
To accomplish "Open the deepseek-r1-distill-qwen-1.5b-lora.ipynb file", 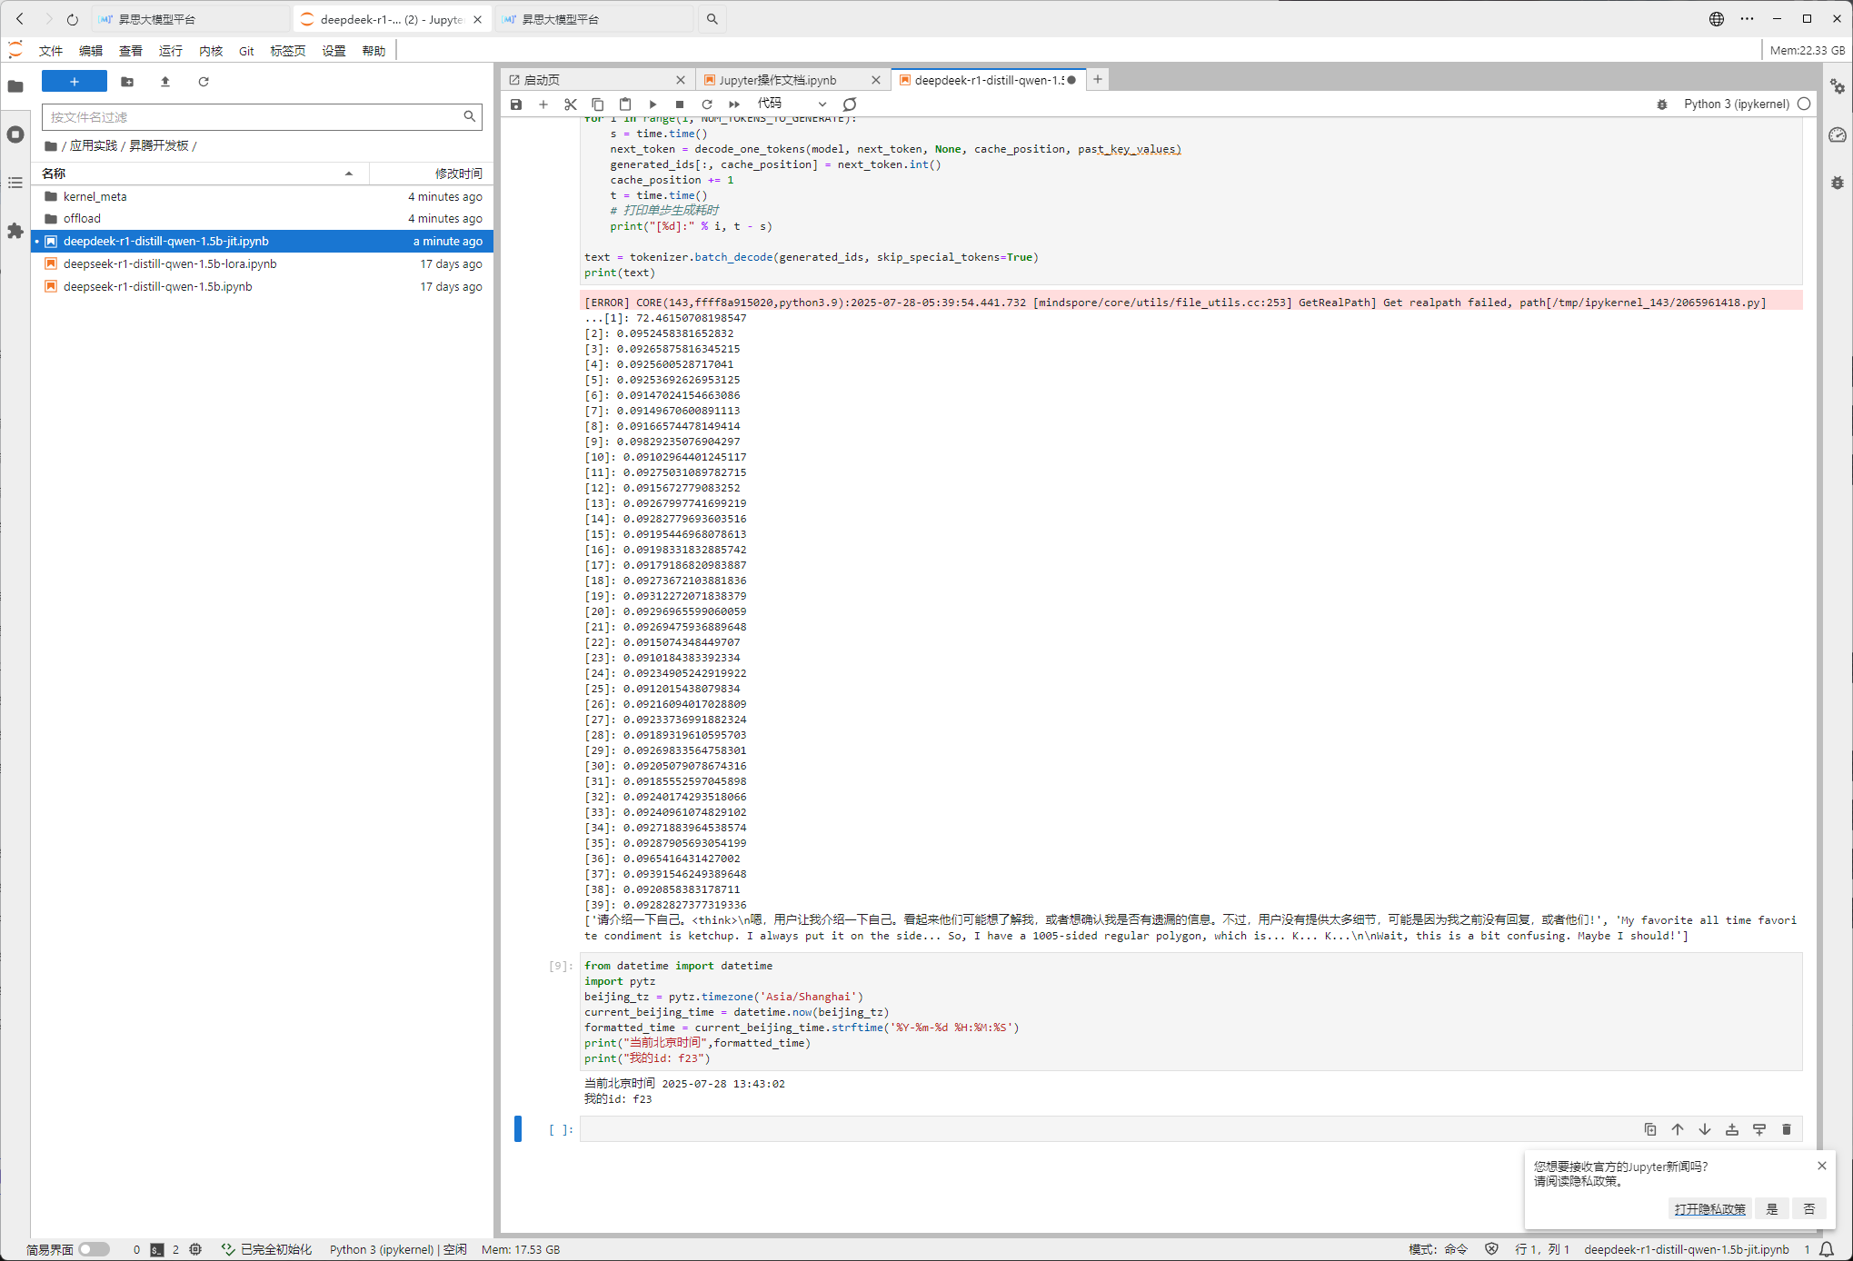I will click(170, 263).
